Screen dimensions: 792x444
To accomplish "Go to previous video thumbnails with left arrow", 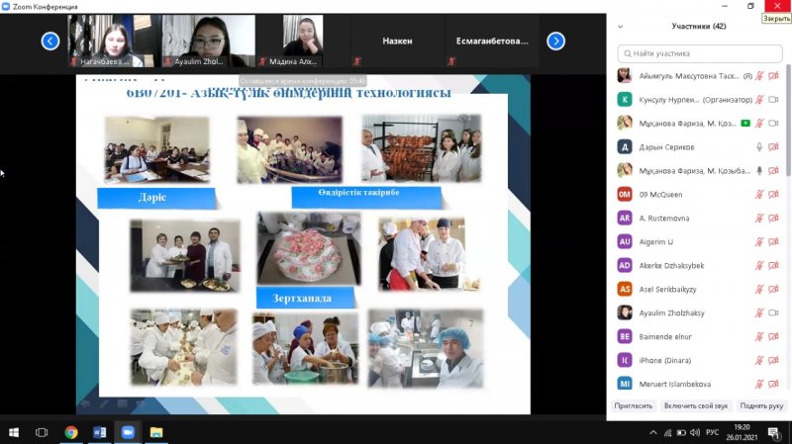I will pos(50,41).
